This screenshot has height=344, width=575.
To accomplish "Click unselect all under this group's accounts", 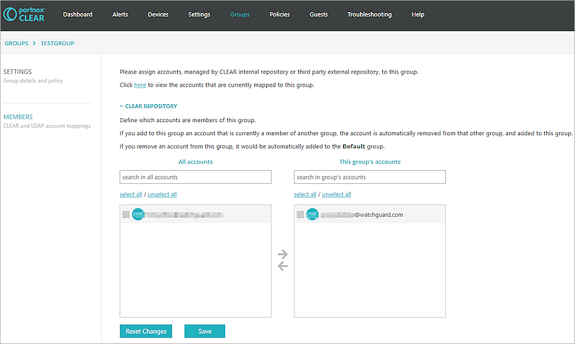I will tap(336, 194).
